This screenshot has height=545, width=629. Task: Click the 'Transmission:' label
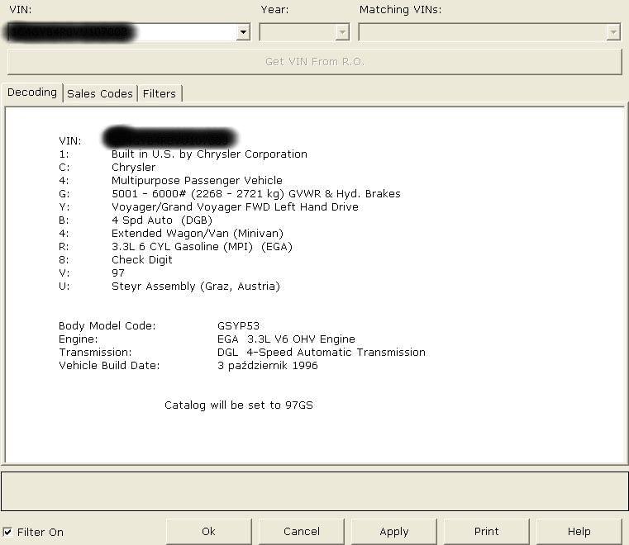pyautogui.click(x=95, y=353)
